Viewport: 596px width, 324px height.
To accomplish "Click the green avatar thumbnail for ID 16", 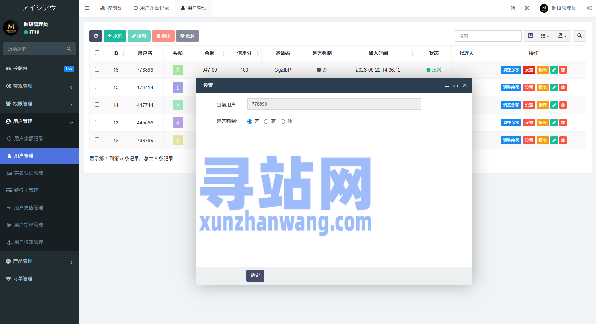I will [x=178, y=70].
